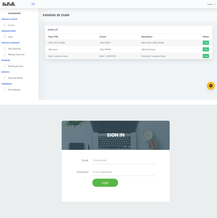The image size is (217, 218).
Task: Click the MANAGE EXAM section label
Action: (8, 31)
